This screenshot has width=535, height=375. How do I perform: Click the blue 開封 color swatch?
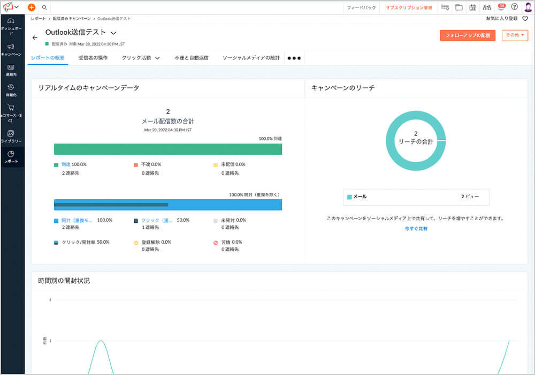(x=56, y=221)
